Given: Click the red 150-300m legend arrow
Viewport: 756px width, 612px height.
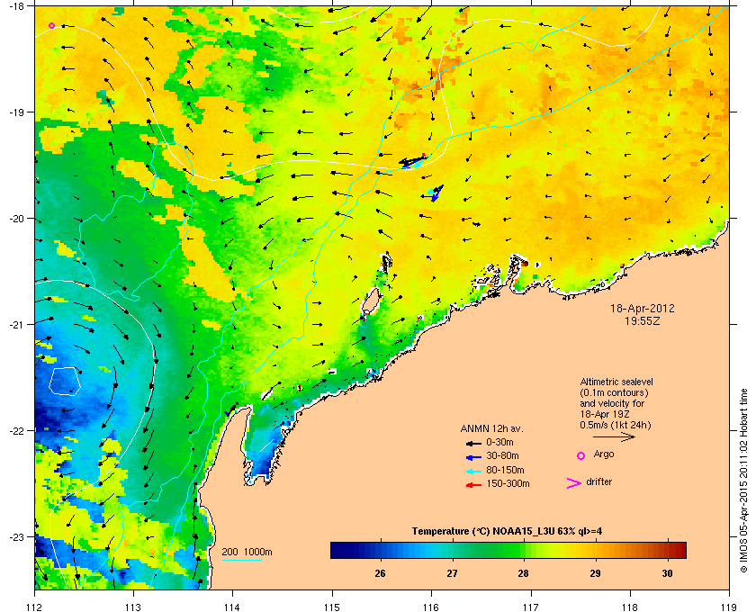Looking at the screenshot, I should [473, 485].
